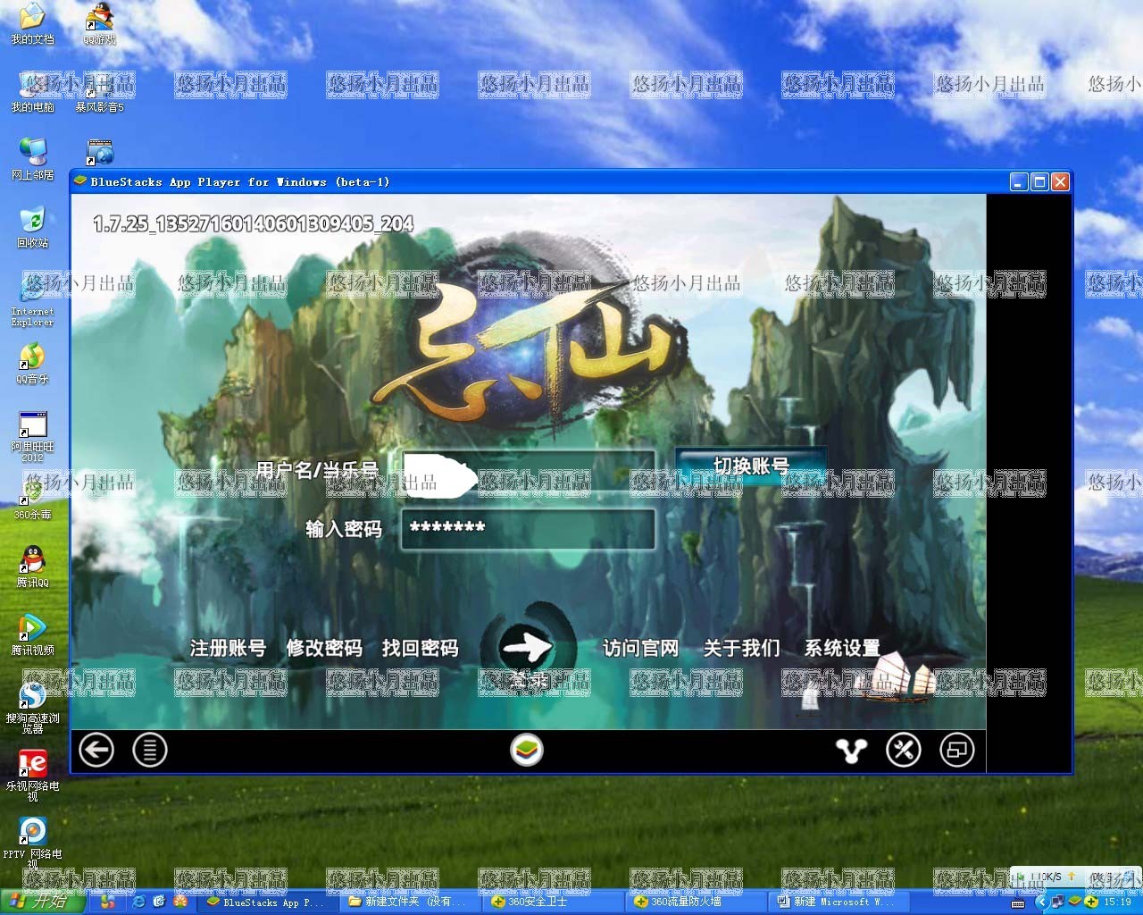Screen dimensions: 1143x915
Task: Open the 开始 Start menu
Action: pos(42,902)
